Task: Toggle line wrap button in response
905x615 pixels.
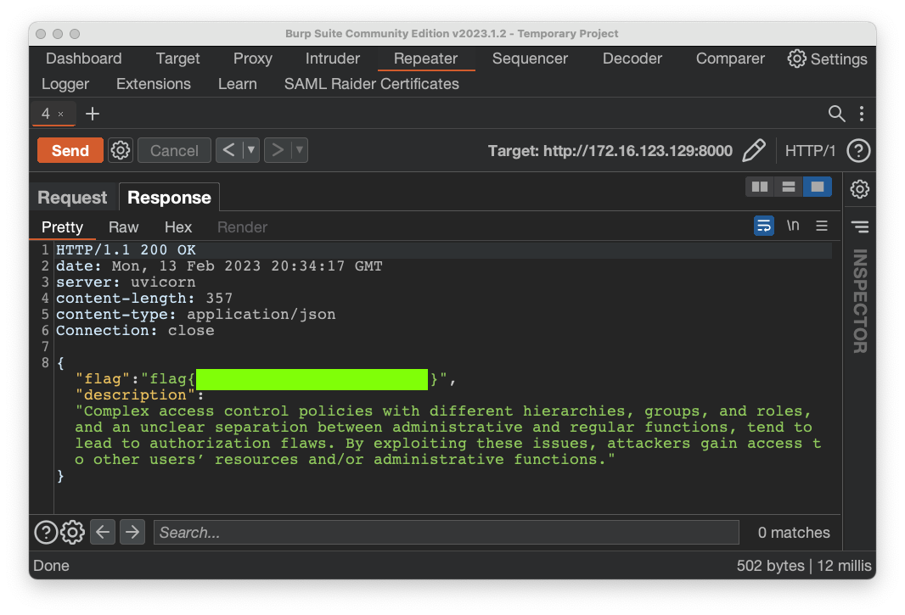Action: coord(764,226)
